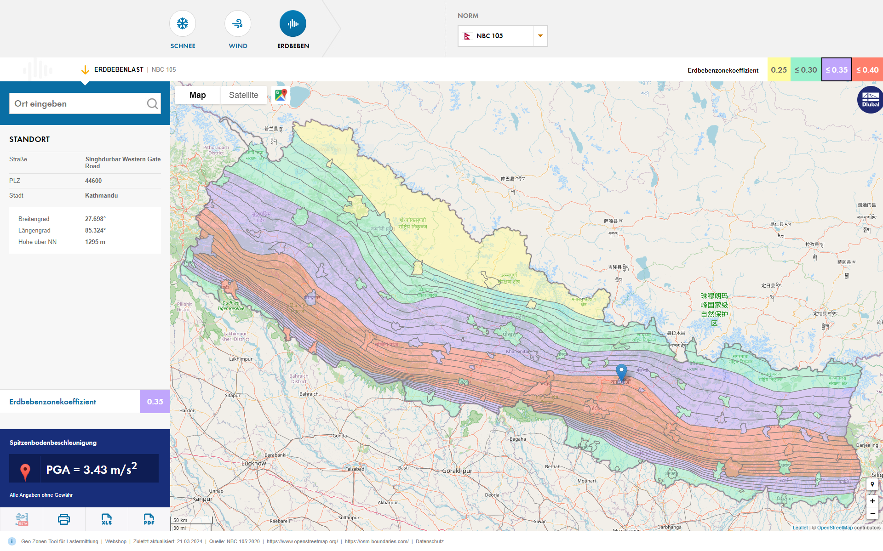The width and height of the screenshot is (883, 551).
Task: Open the ERDBEBEN earthquake tool
Action: (292, 23)
